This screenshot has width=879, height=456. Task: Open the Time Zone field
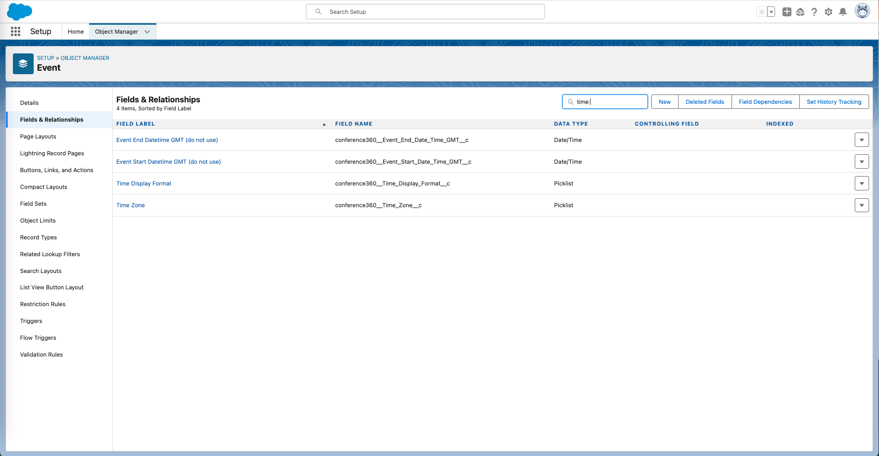131,205
